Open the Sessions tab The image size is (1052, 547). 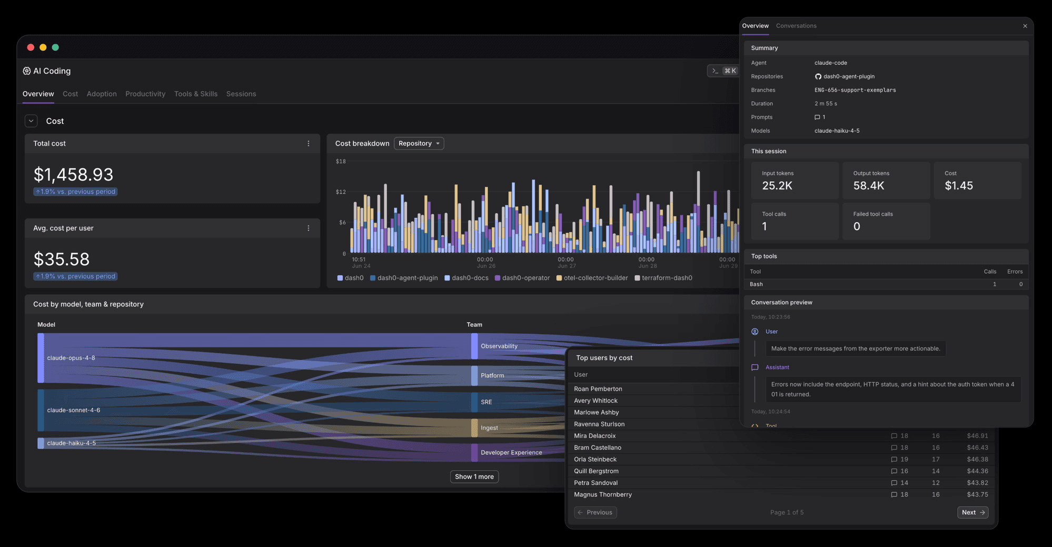(241, 94)
